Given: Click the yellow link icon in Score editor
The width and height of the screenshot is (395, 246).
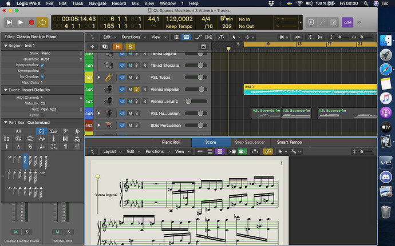Looking at the screenshot, I should (x=267, y=152).
